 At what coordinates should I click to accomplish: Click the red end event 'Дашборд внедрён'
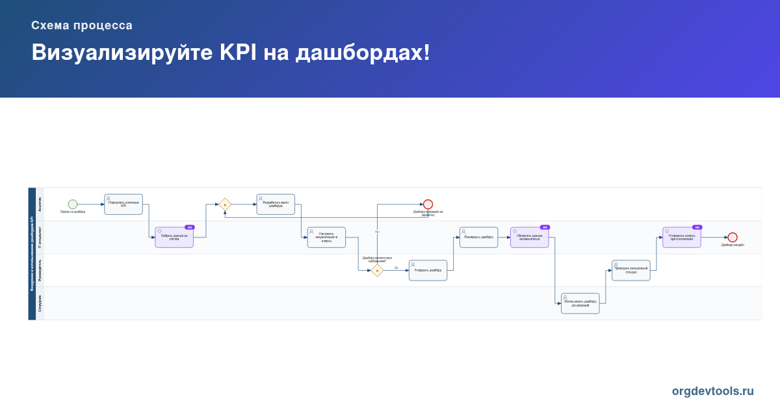(733, 238)
